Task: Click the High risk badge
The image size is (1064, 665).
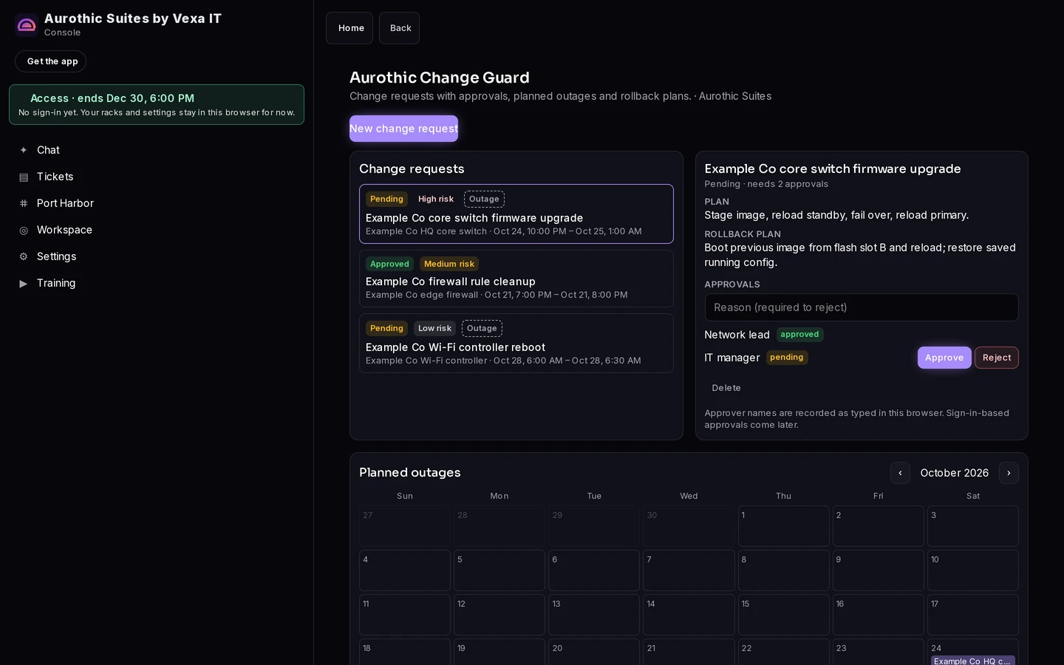Action: click(x=436, y=199)
